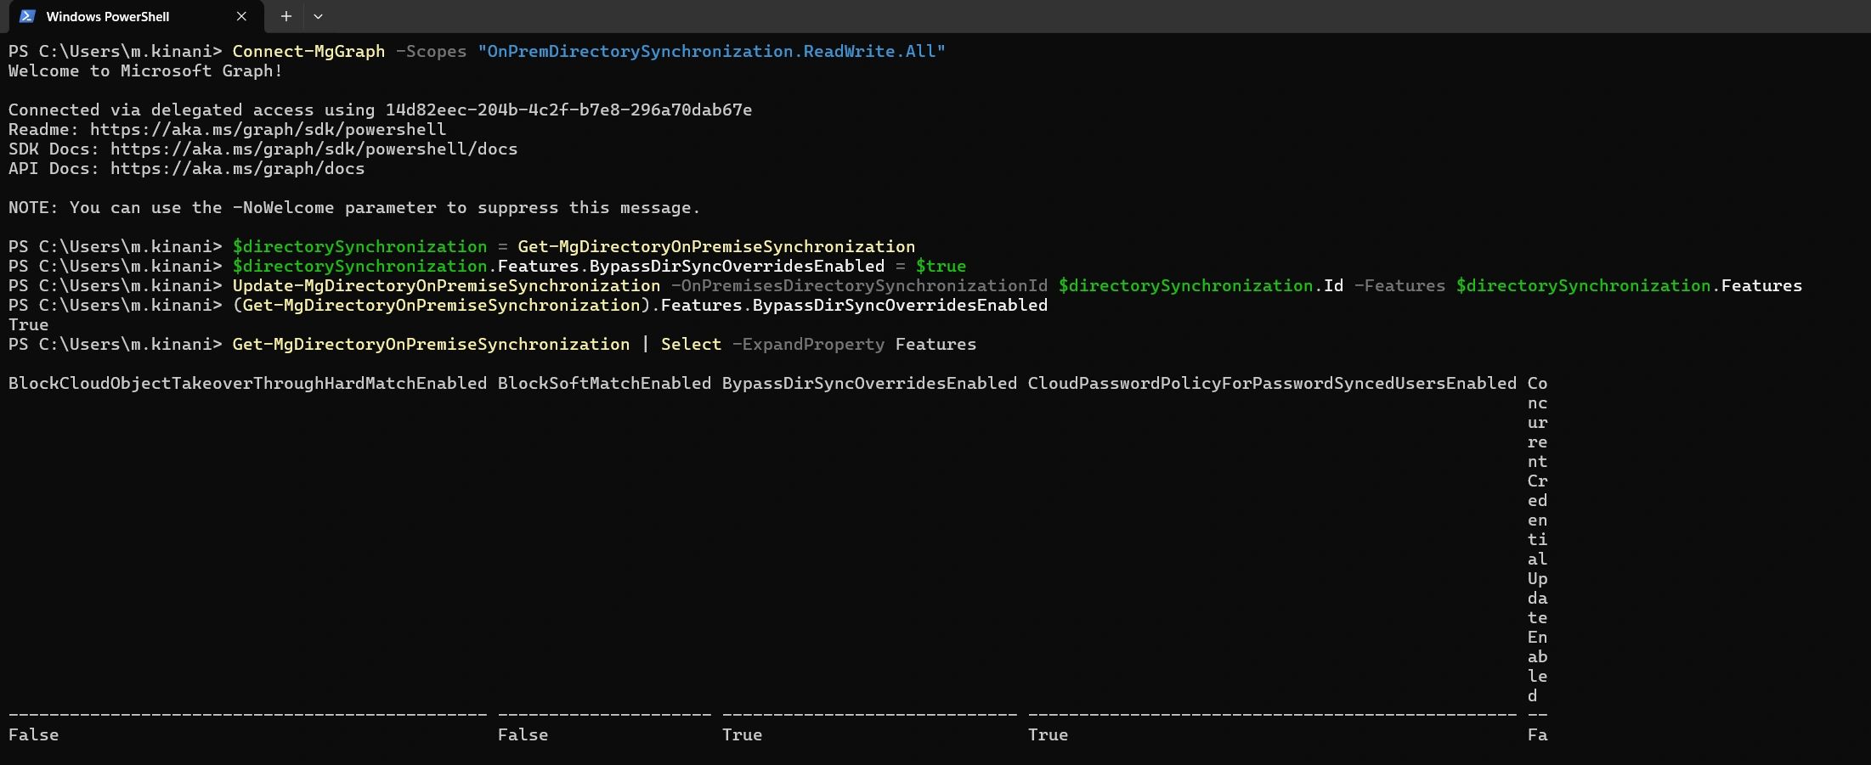Click the CloudPasswordPolicyForPasswordSyncedUsersEnabled column header
Image resolution: width=1871 pixels, height=765 pixels.
(x=1272, y=383)
